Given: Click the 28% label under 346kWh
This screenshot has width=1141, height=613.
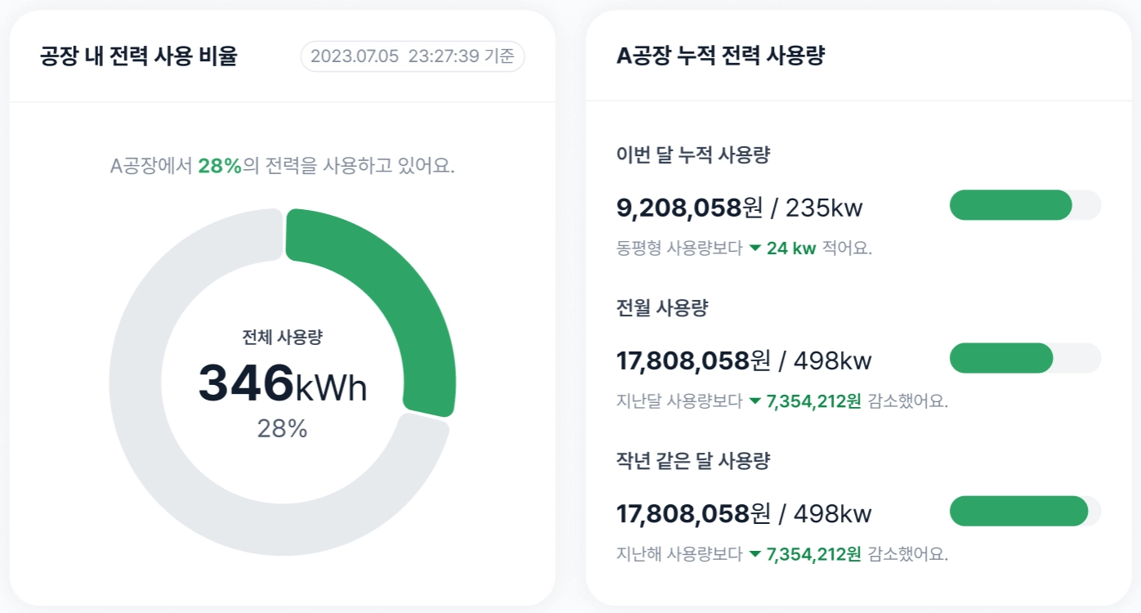Looking at the screenshot, I should click(x=282, y=428).
